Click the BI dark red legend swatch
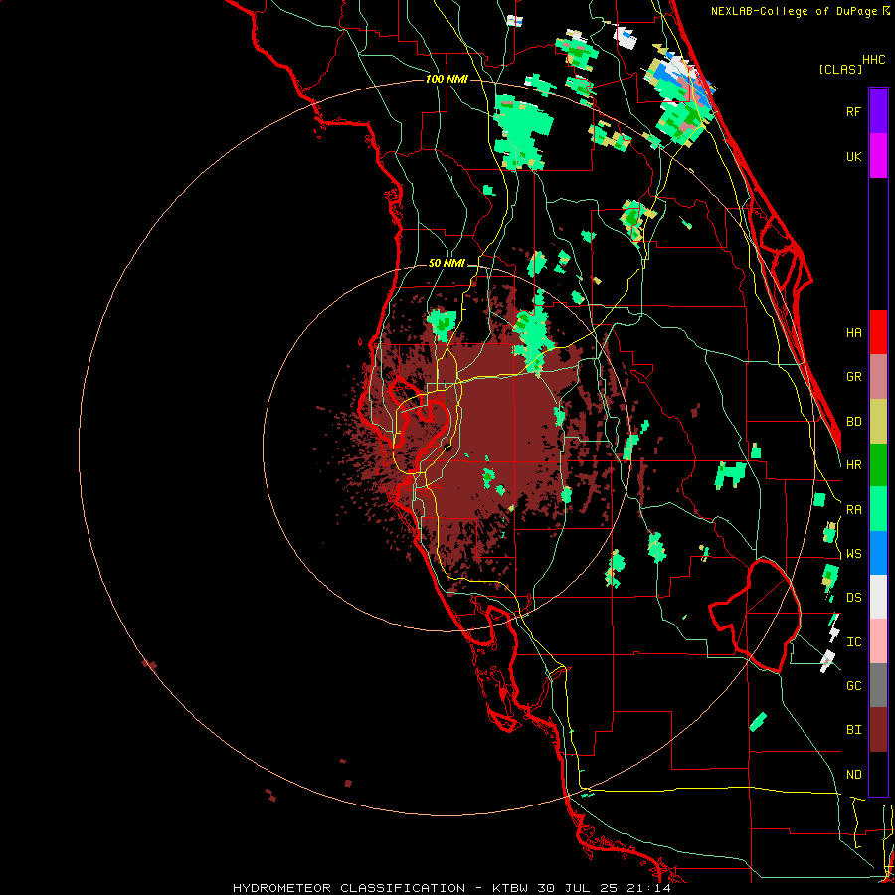 tap(878, 730)
